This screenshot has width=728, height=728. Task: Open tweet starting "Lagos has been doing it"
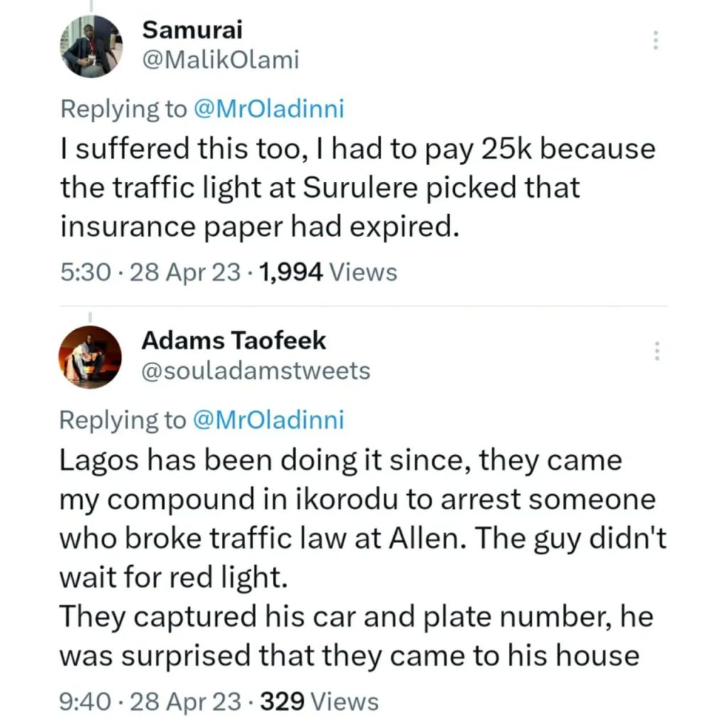tap(341, 461)
